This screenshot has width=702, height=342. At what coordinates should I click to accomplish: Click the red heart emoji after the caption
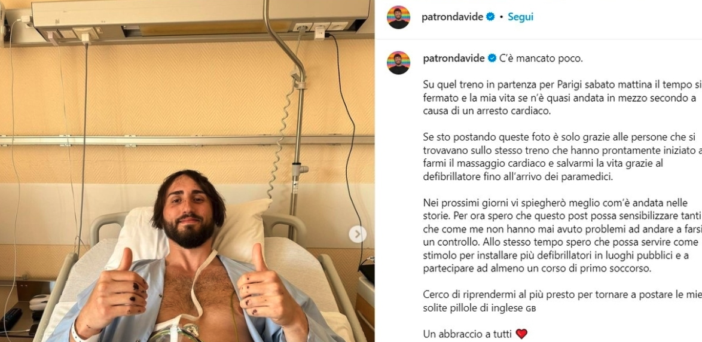521,334
